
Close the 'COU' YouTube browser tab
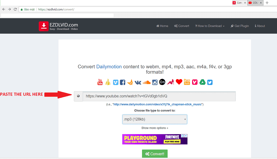(261, 3)
